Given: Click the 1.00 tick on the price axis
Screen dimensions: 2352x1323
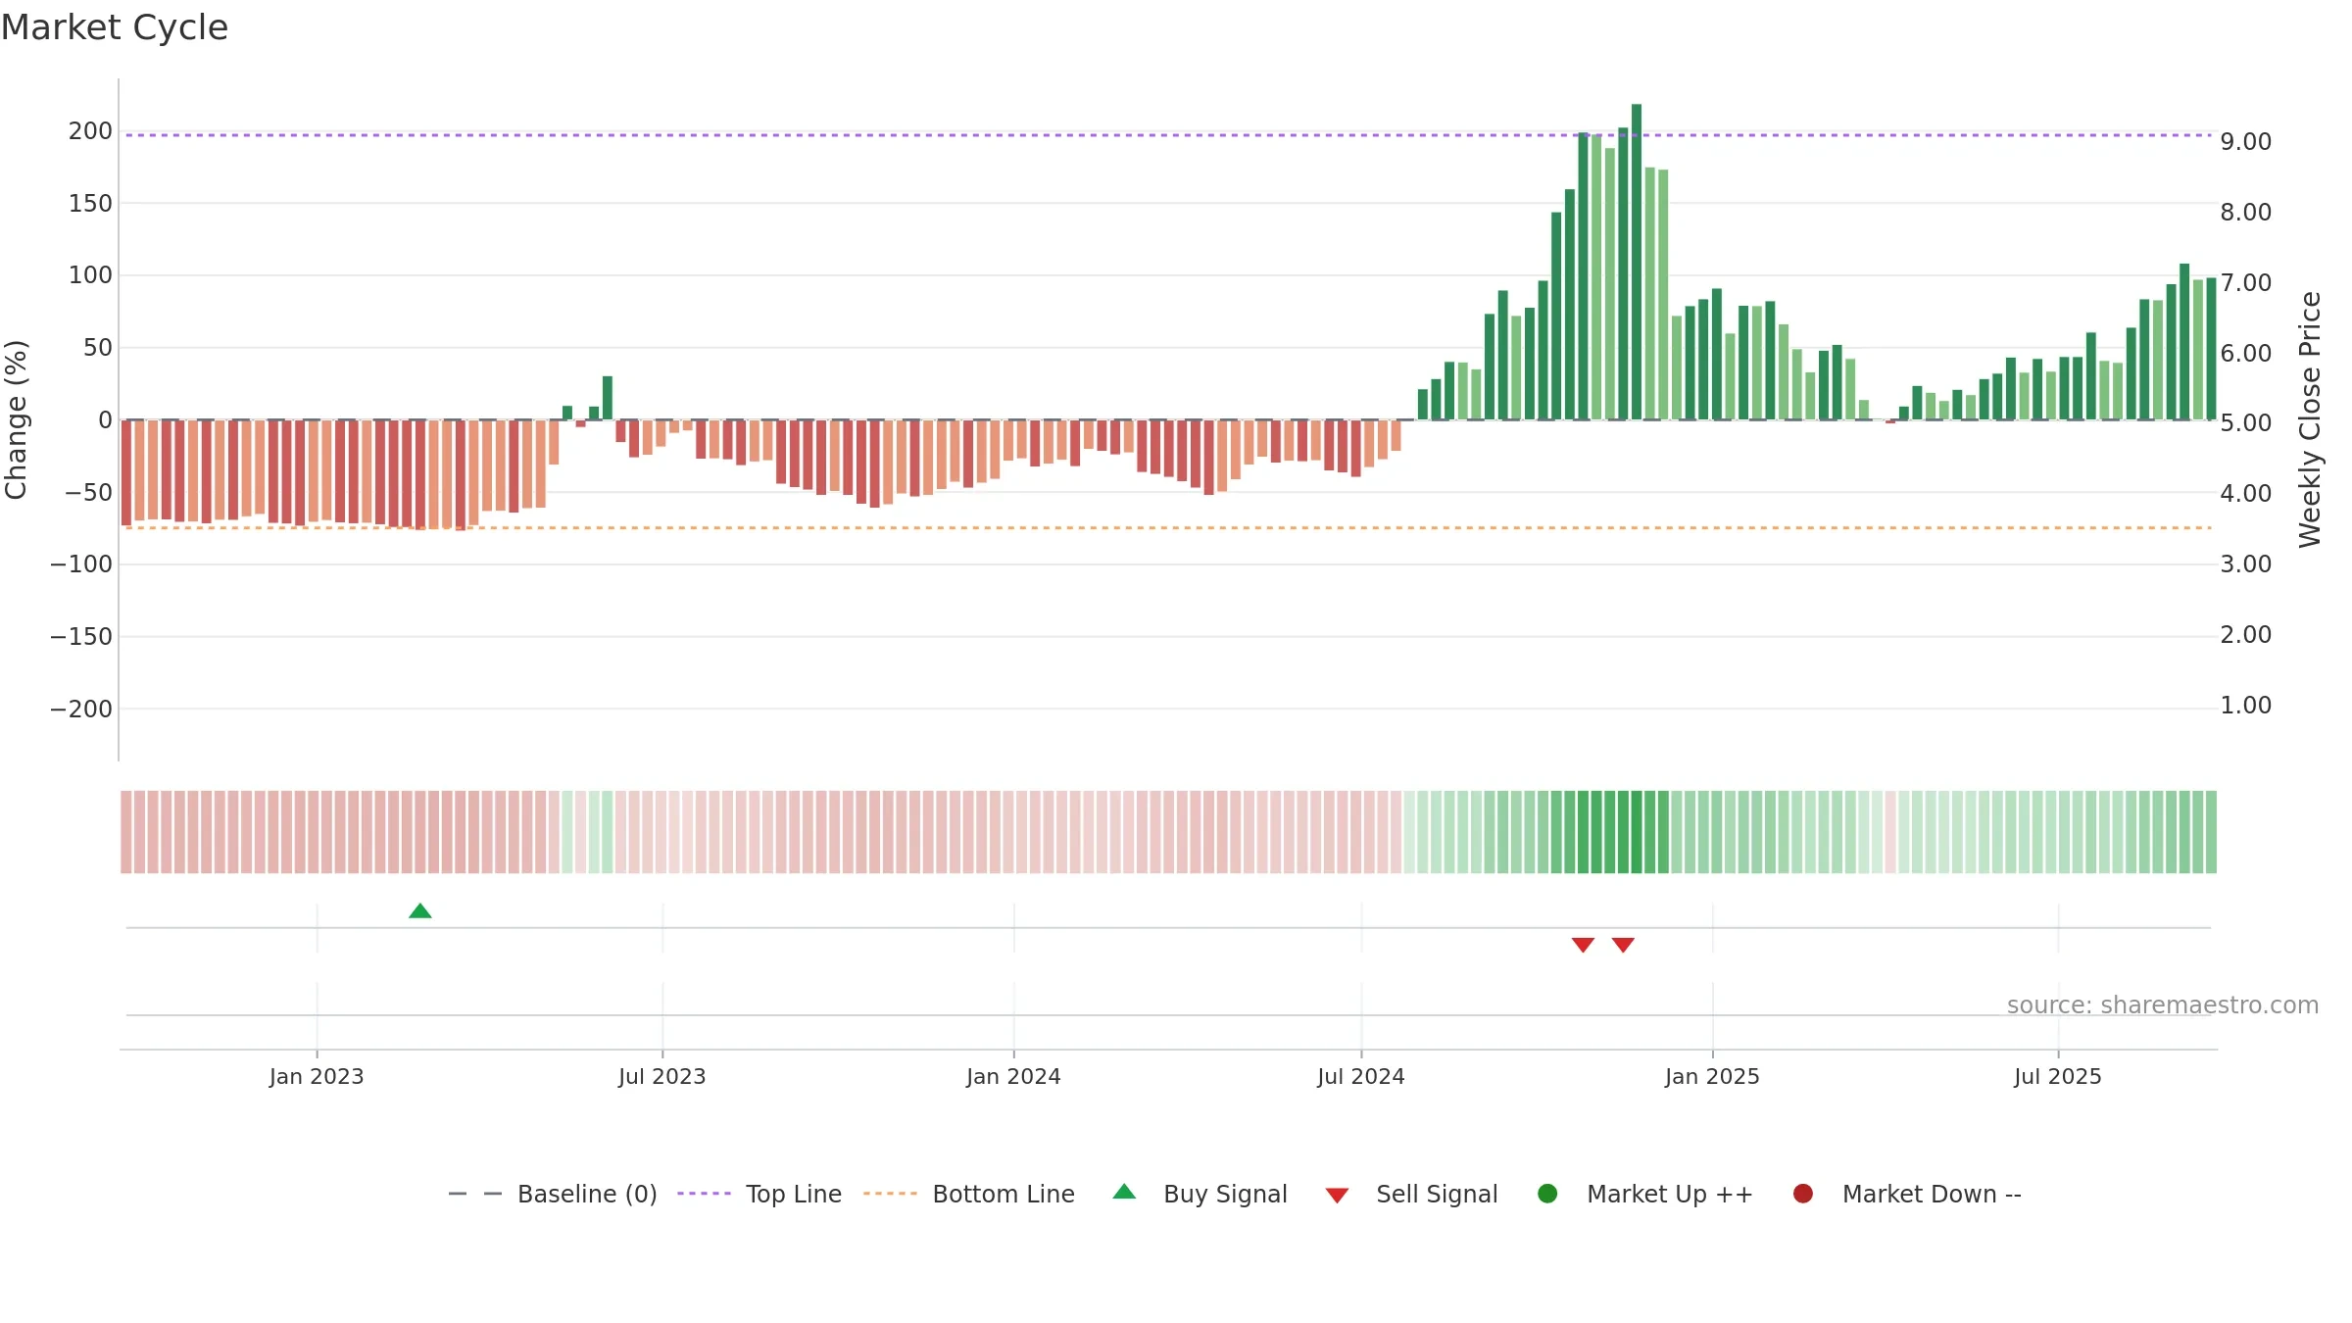Looking at the screenshot, I should pyautogui.click(x=2246, y=706).
